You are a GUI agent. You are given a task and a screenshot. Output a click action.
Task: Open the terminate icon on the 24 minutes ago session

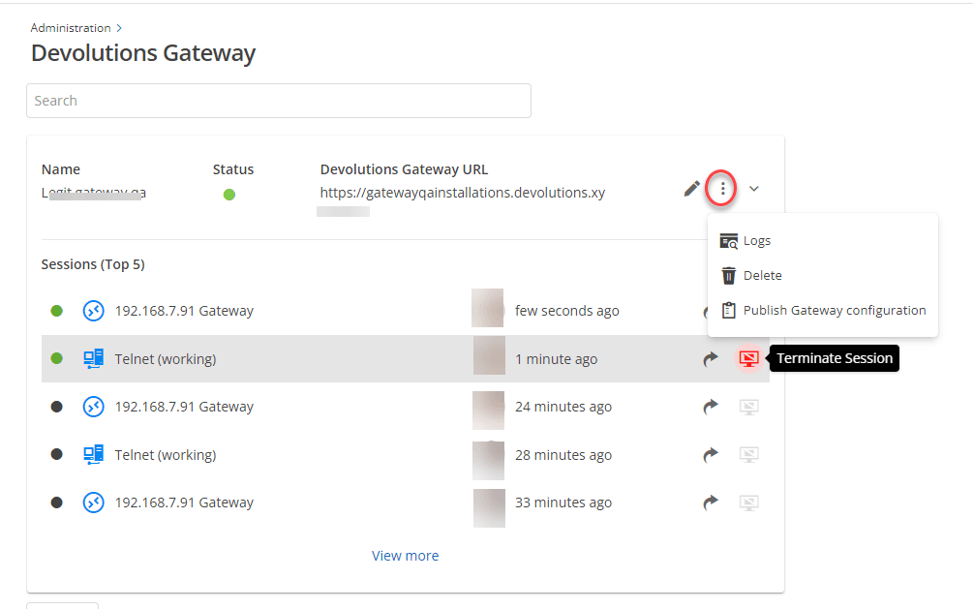(x=748, y=407)
